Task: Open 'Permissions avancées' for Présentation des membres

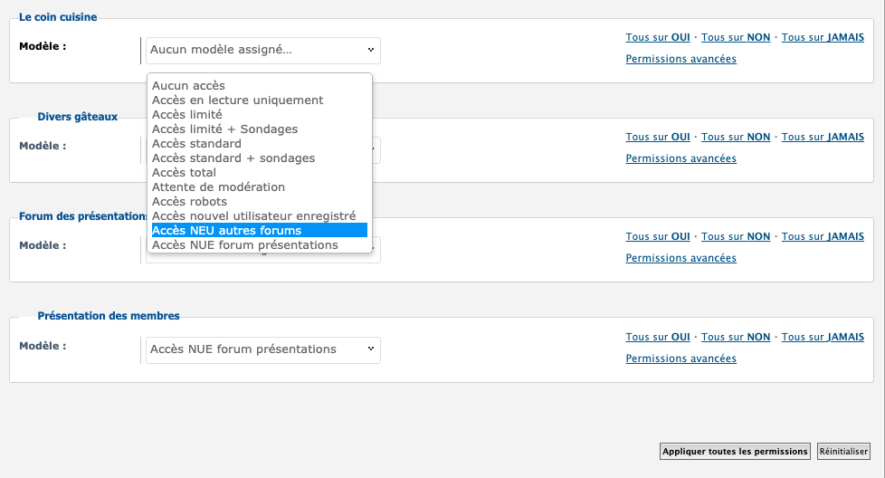Action: pos(680,358)
